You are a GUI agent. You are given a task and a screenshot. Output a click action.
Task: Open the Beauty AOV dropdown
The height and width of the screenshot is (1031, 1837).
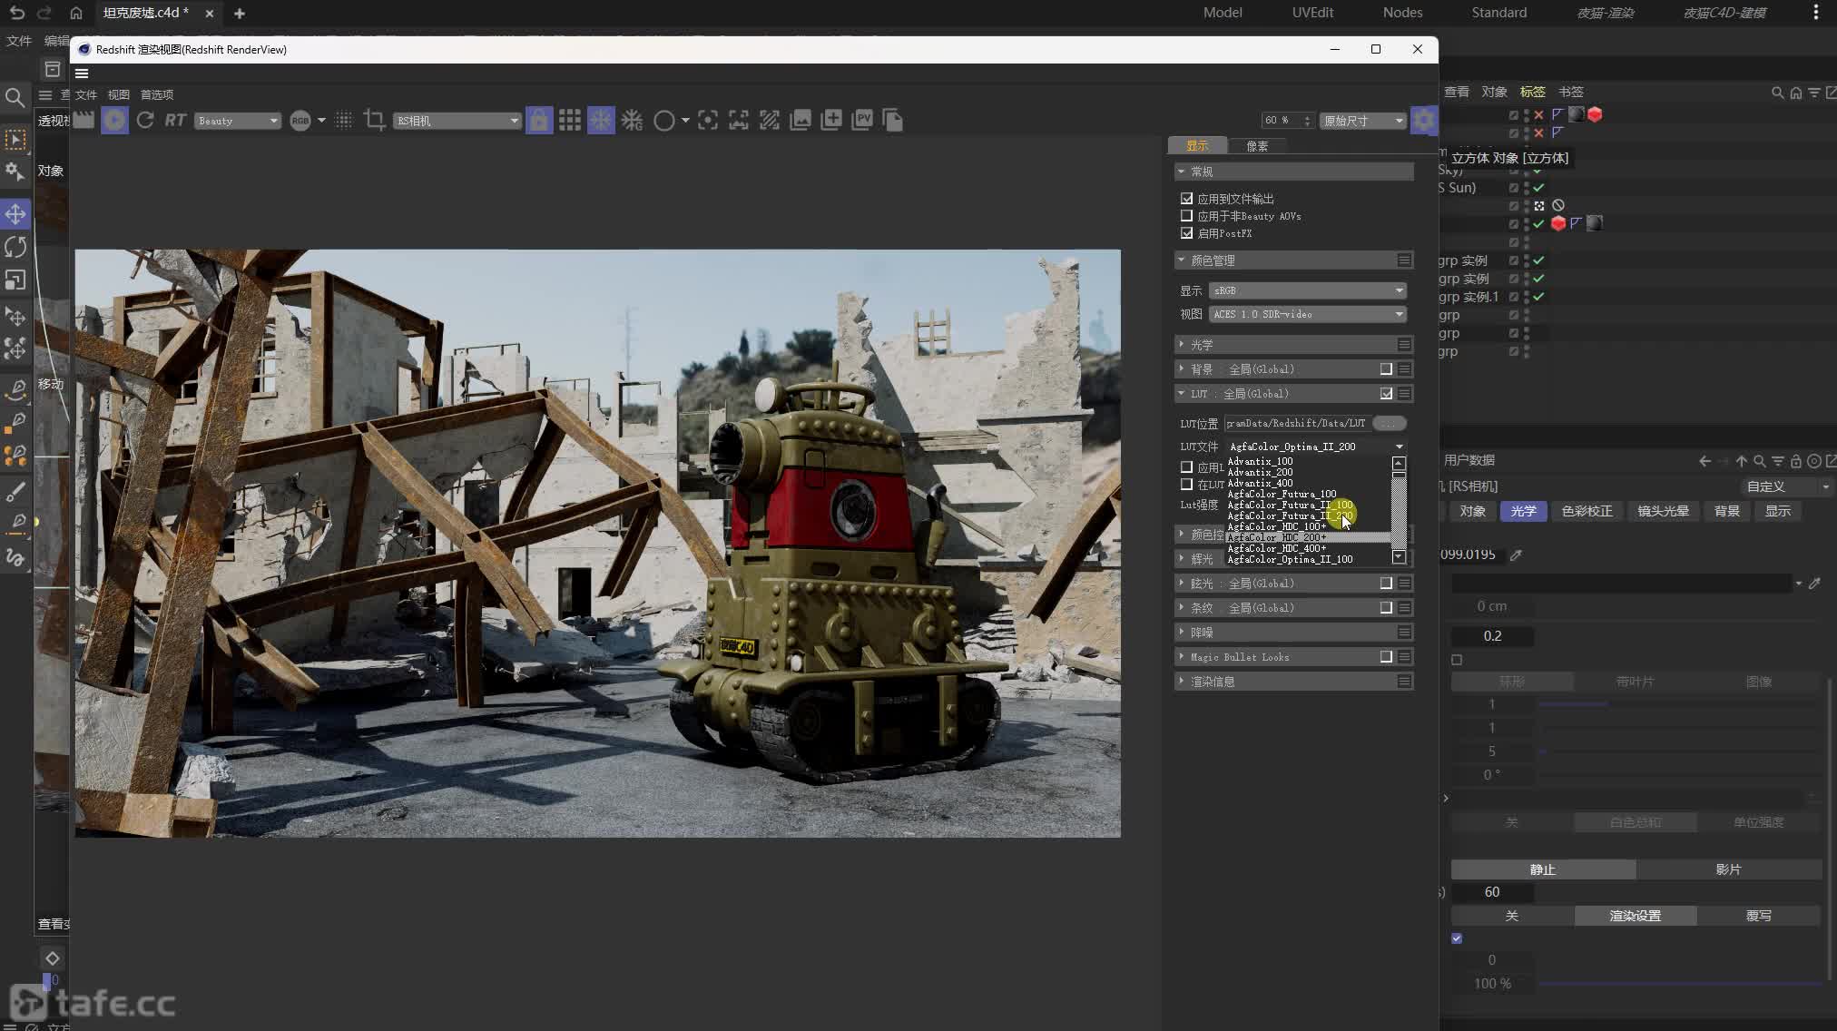(x=238, y=121)
